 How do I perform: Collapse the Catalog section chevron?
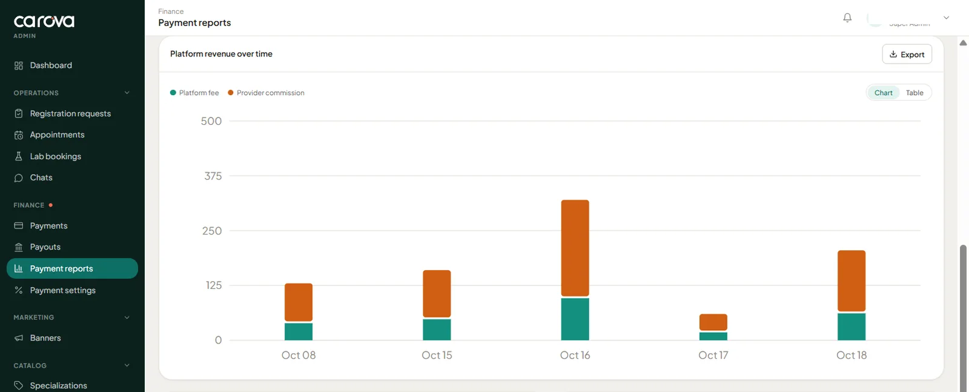(x=127, y=365)
